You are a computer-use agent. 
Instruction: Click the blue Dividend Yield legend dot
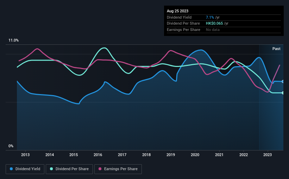point(11,169)
